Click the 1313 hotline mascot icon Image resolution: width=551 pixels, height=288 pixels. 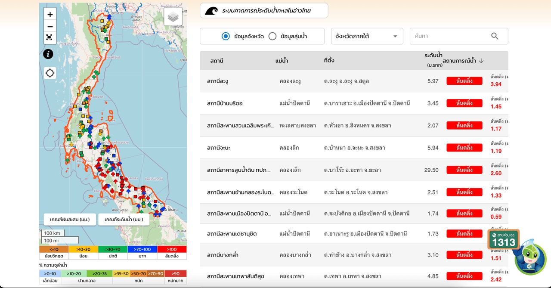[x=517, y=252]
